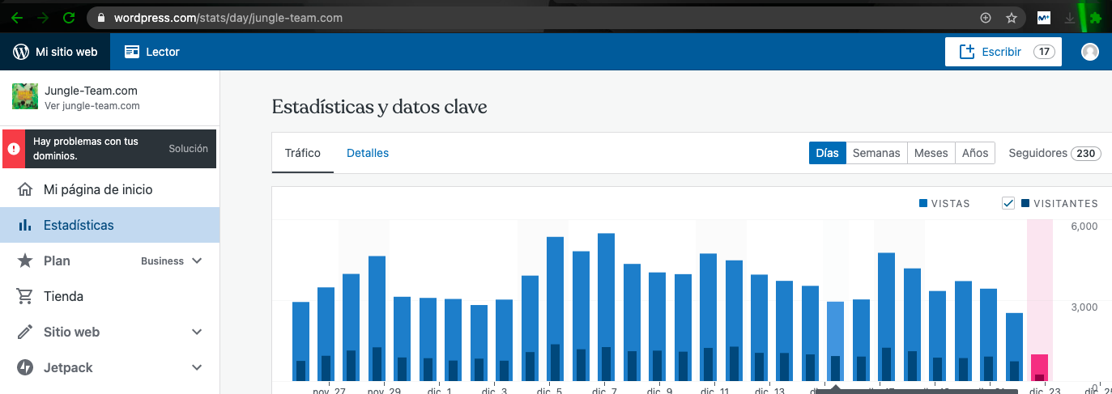1112x394 pixels.
Task: Switch chart period to Semanas
Action: (876, 153)
